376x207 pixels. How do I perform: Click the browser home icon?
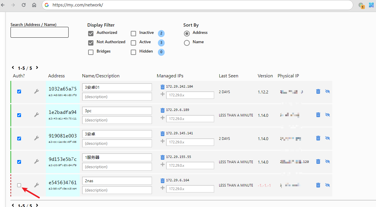click(34, 5)
